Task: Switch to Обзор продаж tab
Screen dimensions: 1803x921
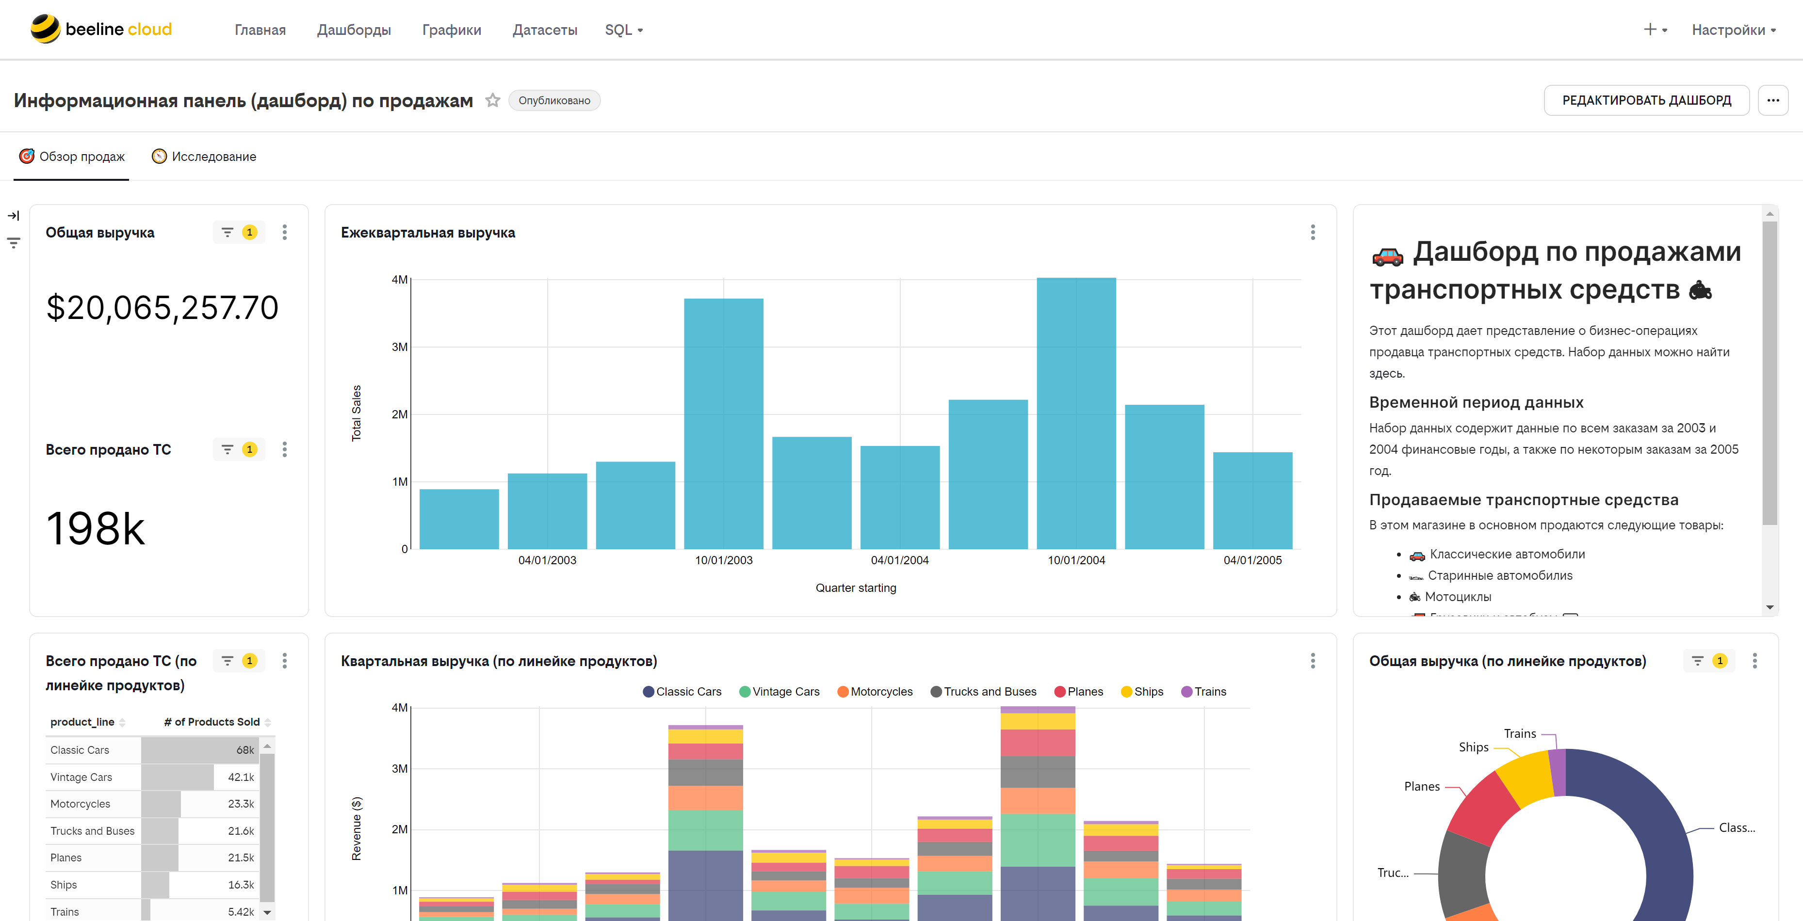Action: click(71, 157)
